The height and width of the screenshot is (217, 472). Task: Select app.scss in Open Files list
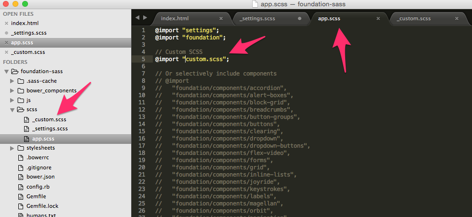coord(22,43)
